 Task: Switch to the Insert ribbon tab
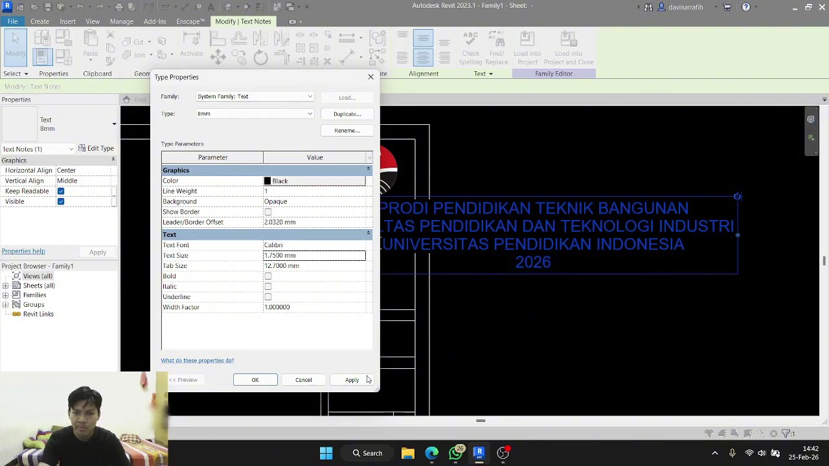point(67,21)
